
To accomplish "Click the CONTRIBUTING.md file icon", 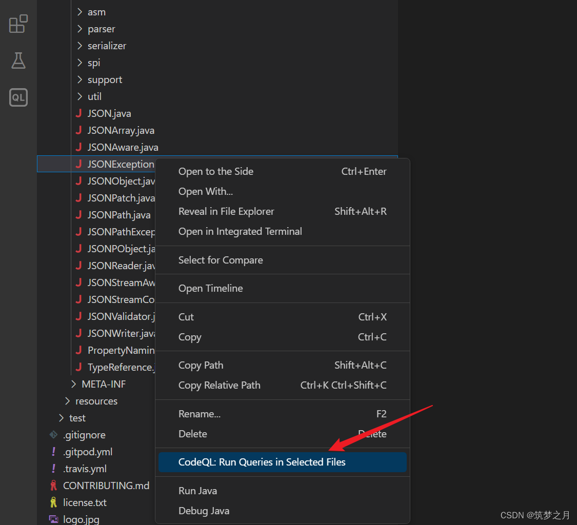I will 53,486.
